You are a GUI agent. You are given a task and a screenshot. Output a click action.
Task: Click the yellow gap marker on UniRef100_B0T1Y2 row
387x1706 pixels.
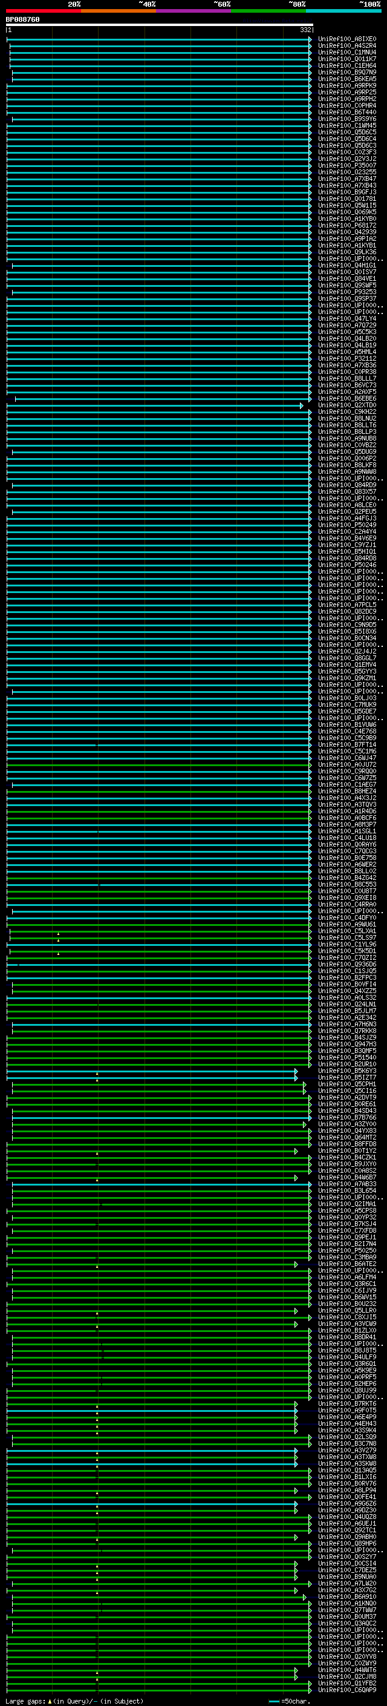tap(97, 1153)
